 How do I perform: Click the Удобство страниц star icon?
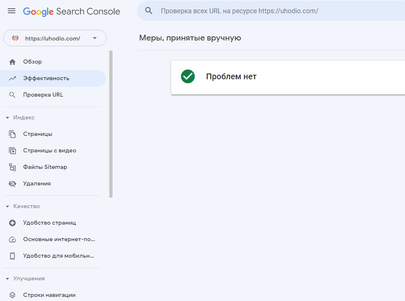pyautogui.click(x=12, y=223)
